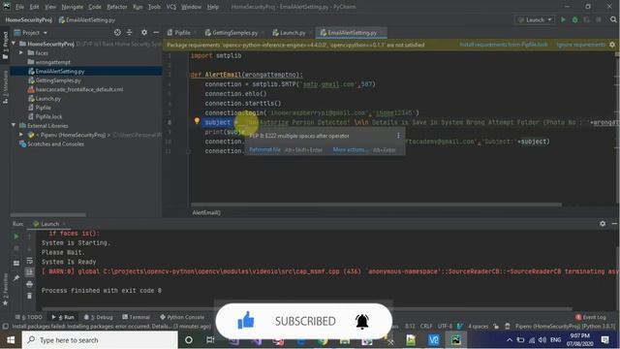Hide the Project tool window
Image resolution: width=620 pixels, height=349 pixels.
pos(156,32)
